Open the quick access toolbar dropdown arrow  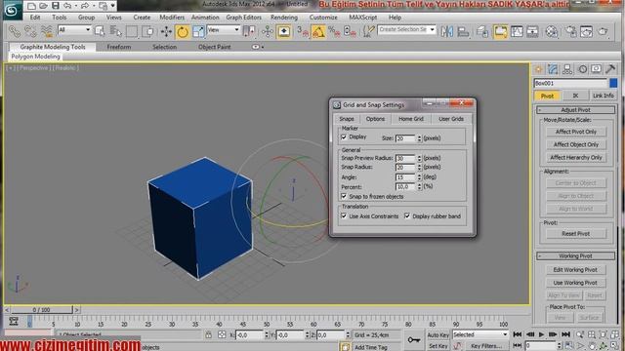tap(113, 6)
